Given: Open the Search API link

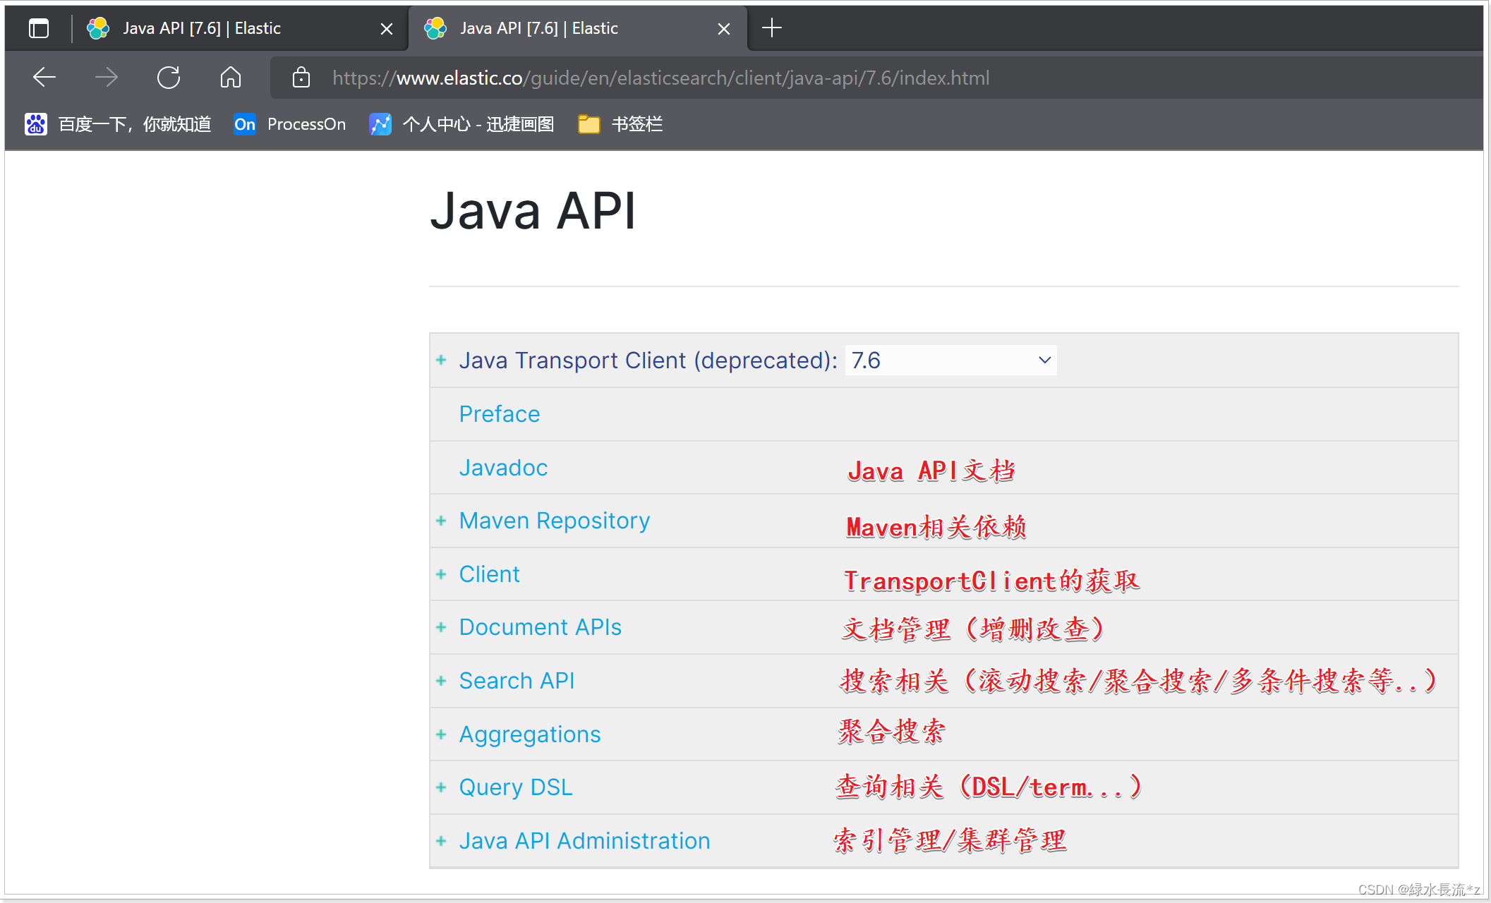Looking at the screenshot, I should 517,681.
